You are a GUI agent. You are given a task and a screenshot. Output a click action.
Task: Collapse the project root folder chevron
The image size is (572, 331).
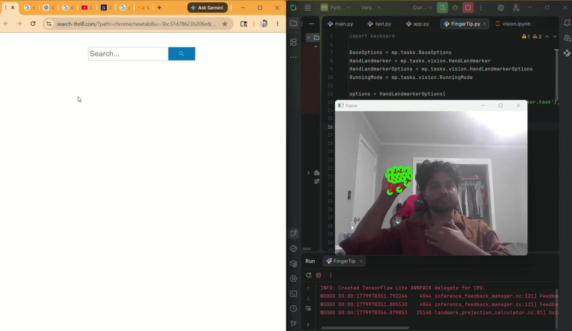click(309, 38)
